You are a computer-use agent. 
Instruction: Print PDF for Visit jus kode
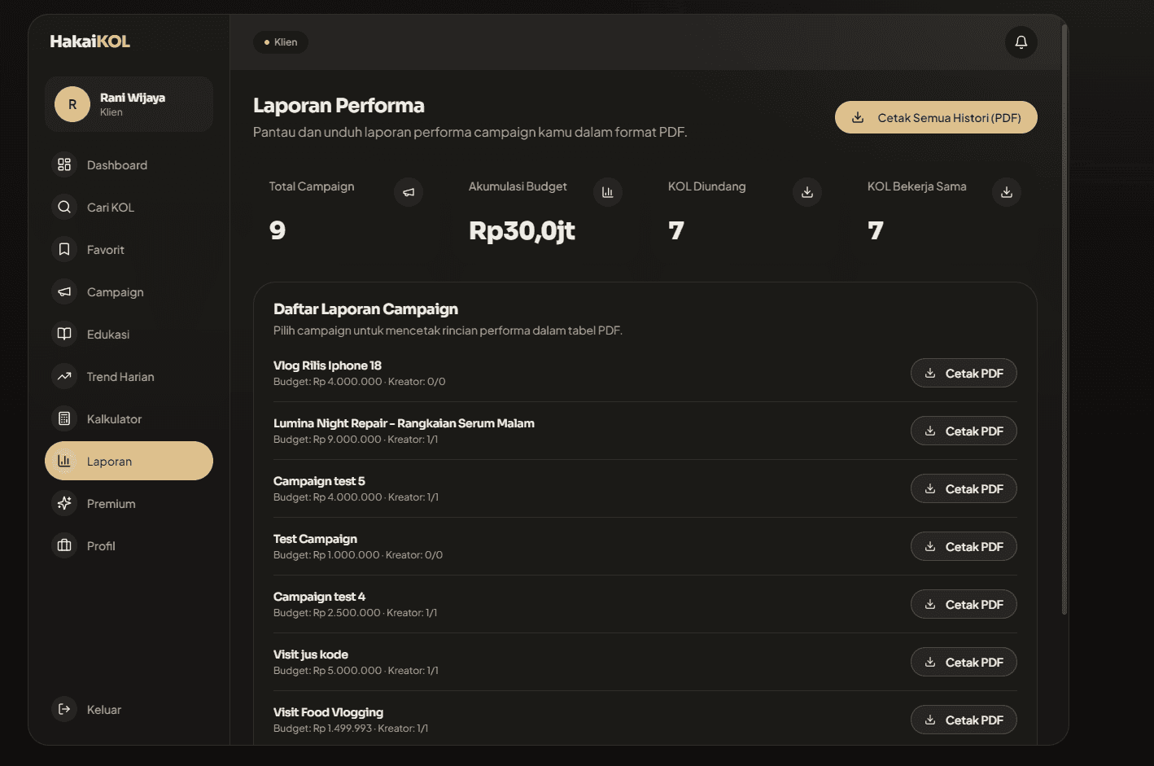tap(964, 662)
